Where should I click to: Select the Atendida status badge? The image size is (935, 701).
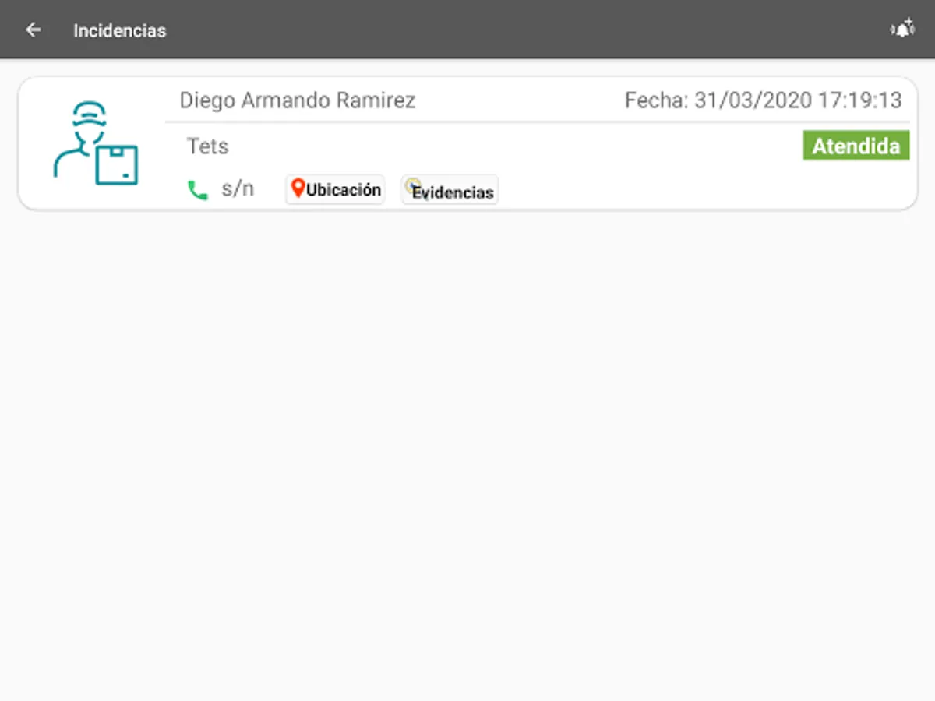click(x=856, y=146)
